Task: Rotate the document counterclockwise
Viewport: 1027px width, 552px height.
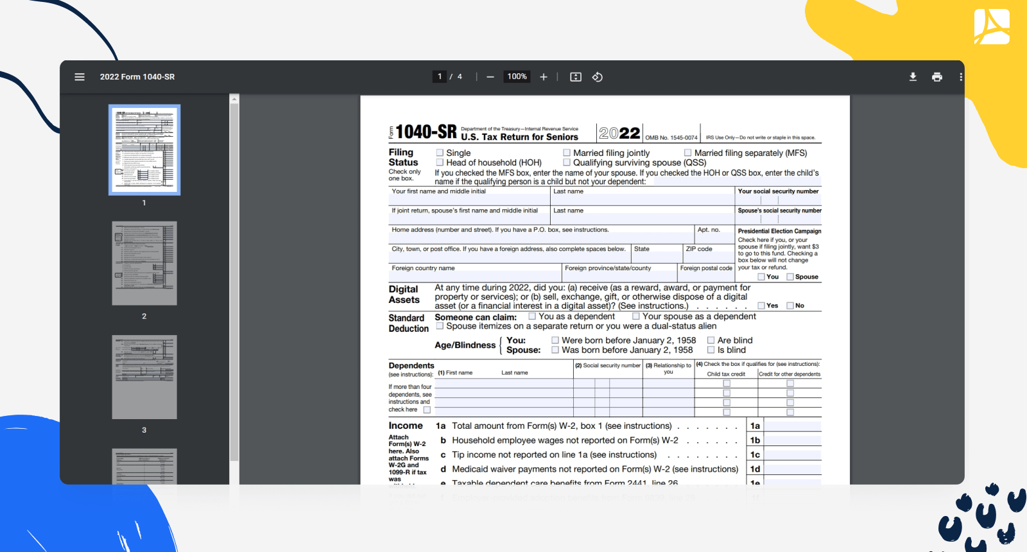Action: pos(598,77)
